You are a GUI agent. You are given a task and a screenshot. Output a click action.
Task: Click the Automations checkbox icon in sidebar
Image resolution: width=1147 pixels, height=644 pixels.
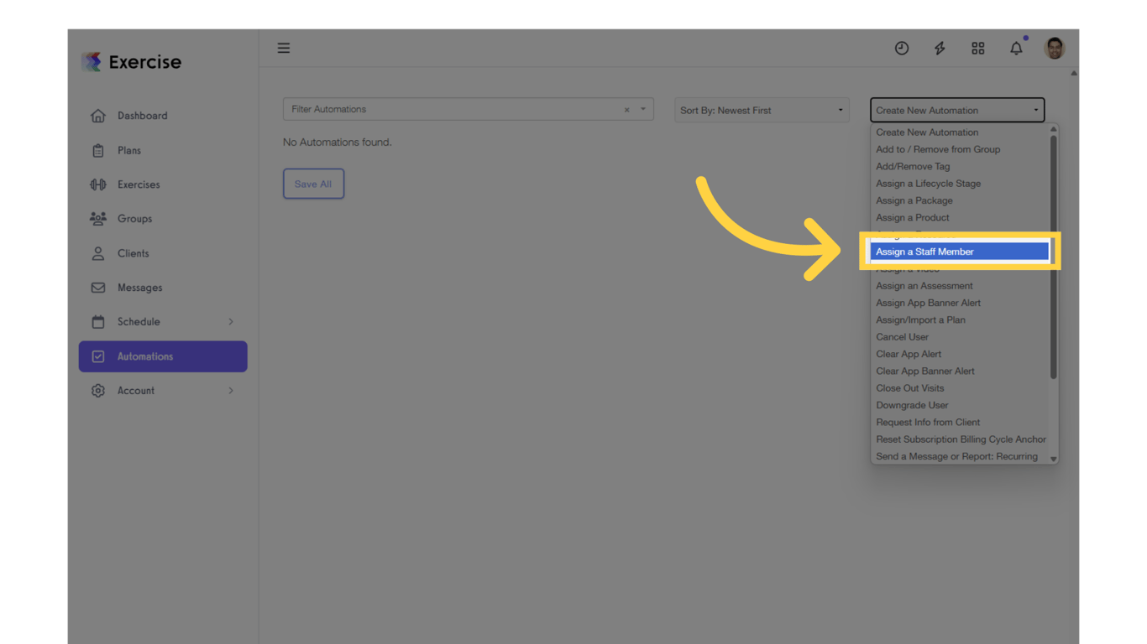click(x=98, y=356)
